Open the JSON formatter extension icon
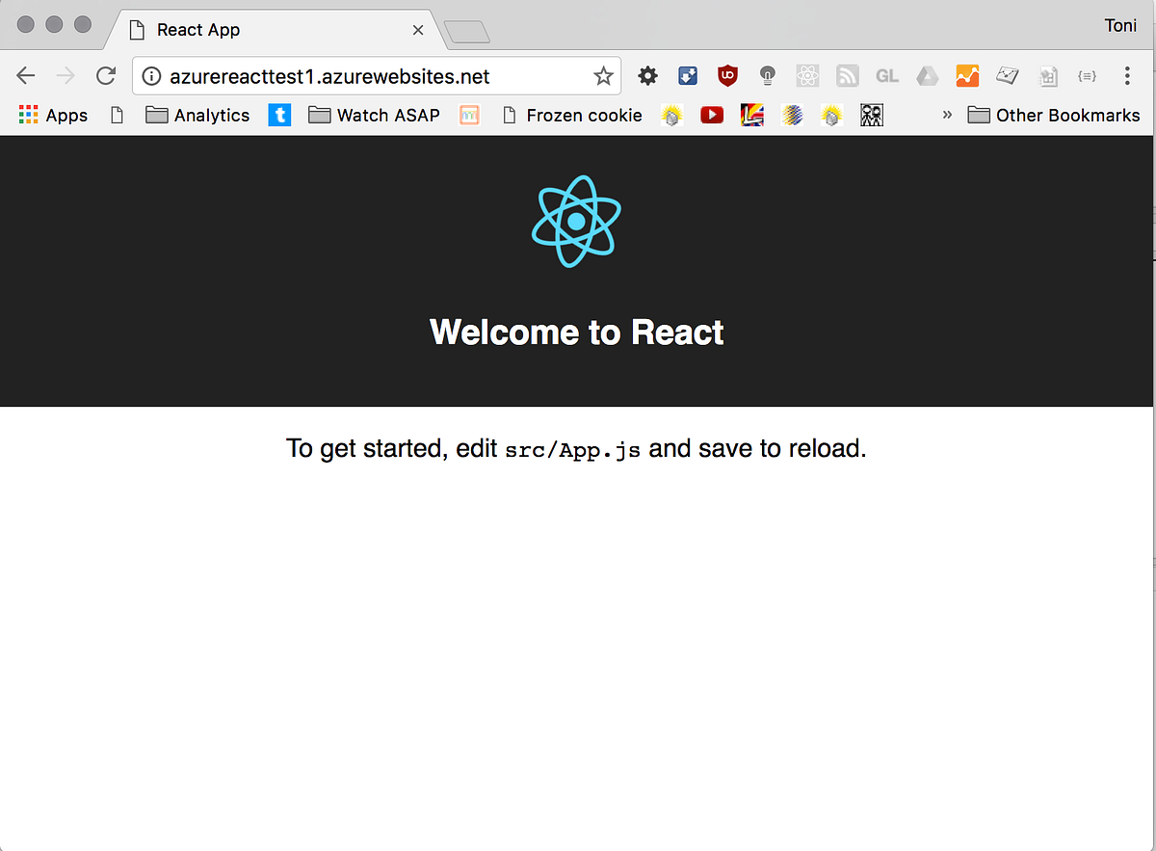Image resolution: width=1156 pixels, height=851 pixels. coord(1088,75)
